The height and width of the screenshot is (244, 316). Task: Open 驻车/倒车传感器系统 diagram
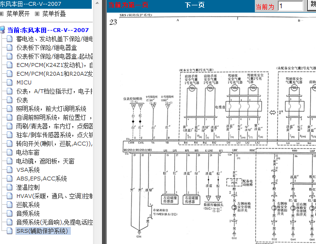pyautogui.click(x=54, y=135)
